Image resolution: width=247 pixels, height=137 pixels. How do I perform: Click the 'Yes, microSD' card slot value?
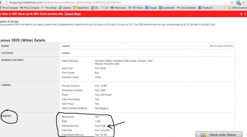click(102, 131)
